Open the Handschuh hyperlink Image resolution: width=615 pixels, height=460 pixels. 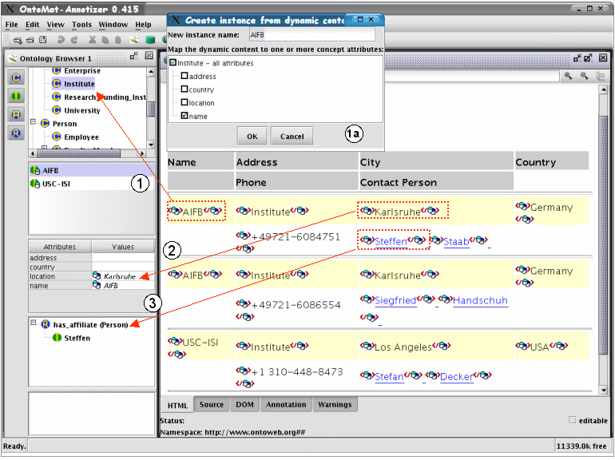tap(480, 300)
